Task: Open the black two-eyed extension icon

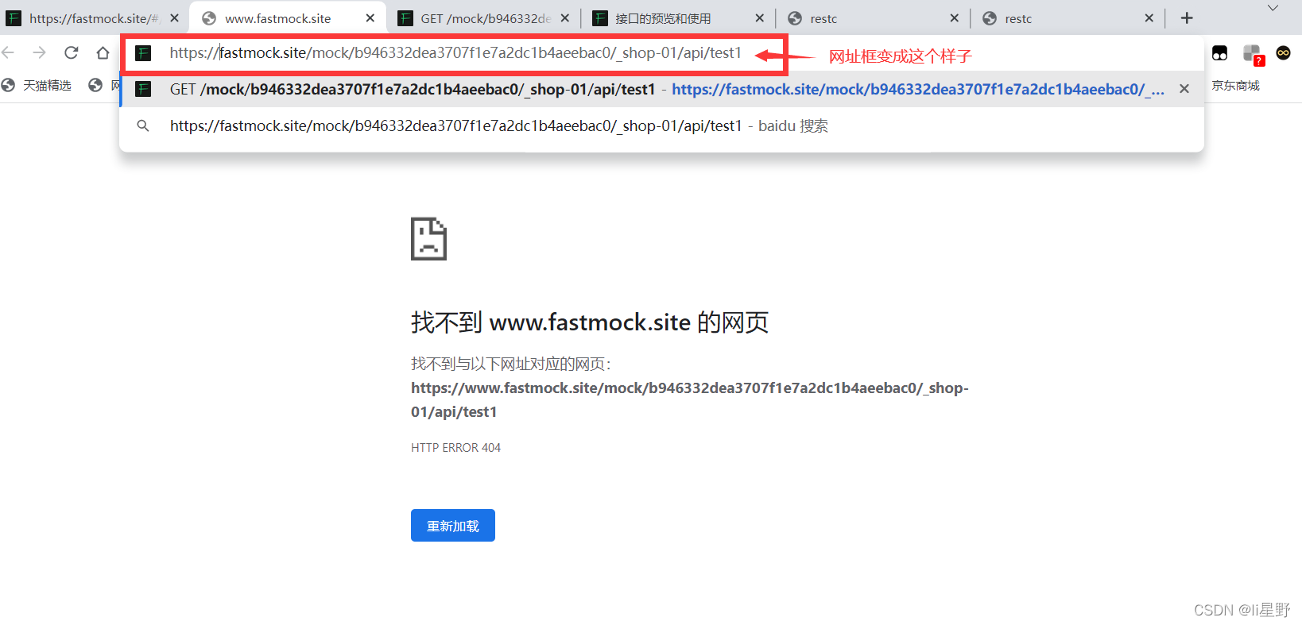Action: (x=1219, y=53)
